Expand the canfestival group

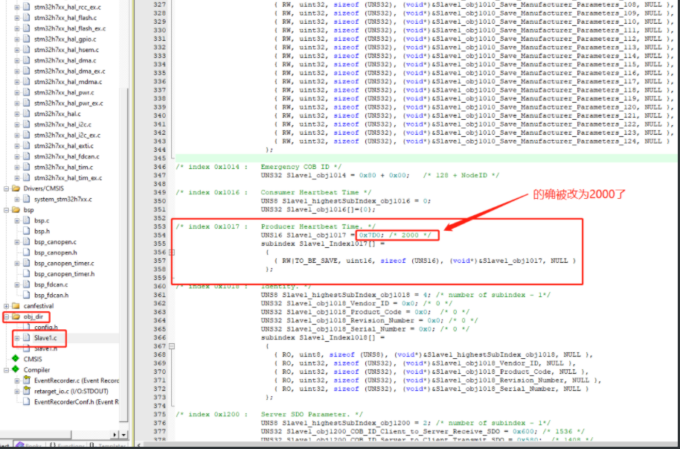pyautogui.click(x=7, y=306)
